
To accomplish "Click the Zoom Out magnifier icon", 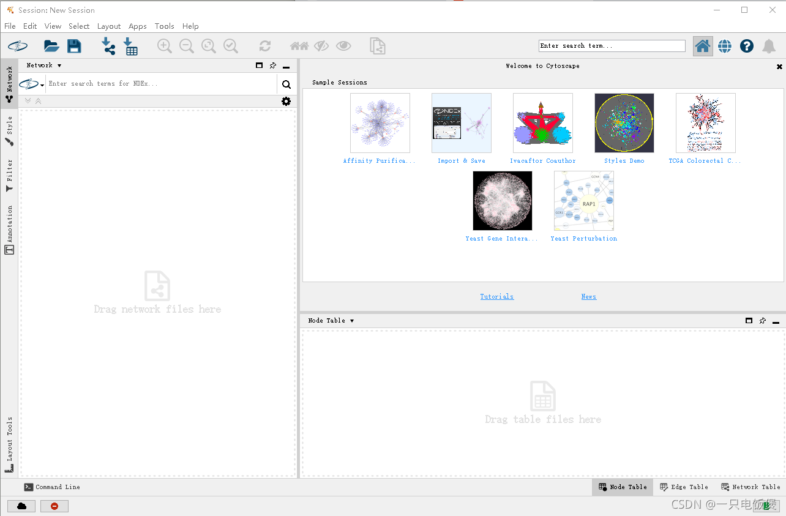I will [x=187, y=46].
